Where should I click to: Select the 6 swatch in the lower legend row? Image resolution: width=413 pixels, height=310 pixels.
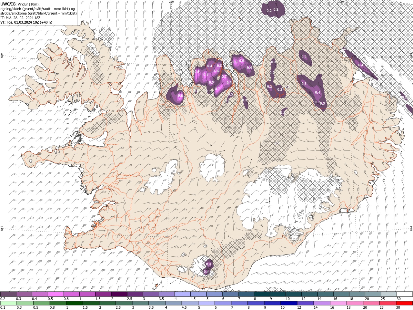click(223, 303)
